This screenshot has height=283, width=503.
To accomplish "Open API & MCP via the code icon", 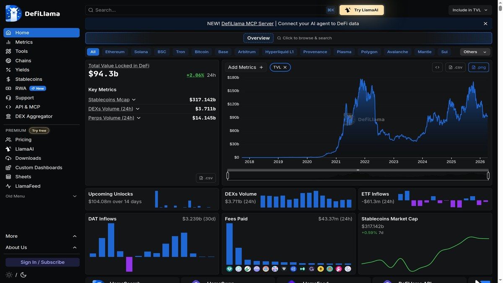I will [8, 106].
